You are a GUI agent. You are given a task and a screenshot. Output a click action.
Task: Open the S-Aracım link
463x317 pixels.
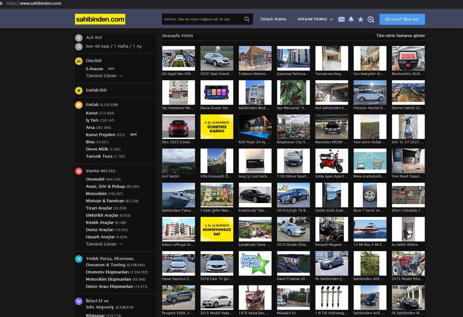click(x=94, y=69)
